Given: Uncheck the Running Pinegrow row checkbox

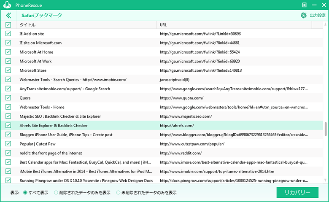Looking at the screenshot, I should pos(8,180).
